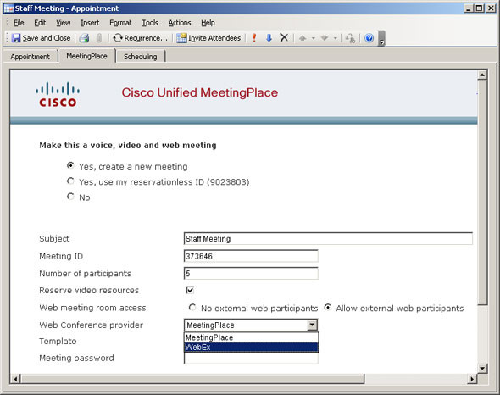Open the Format menu
This screenshot has height=395, width=500.
120,23
